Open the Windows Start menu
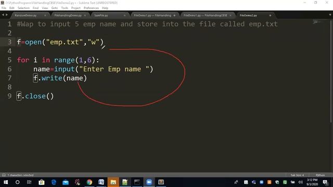 (6, 182)
